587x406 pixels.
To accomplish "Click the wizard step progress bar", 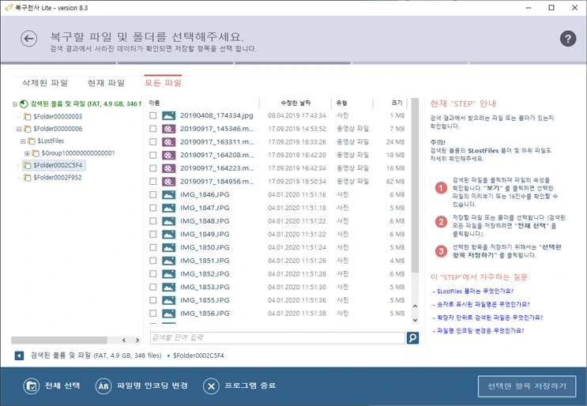I will point(294,63).
